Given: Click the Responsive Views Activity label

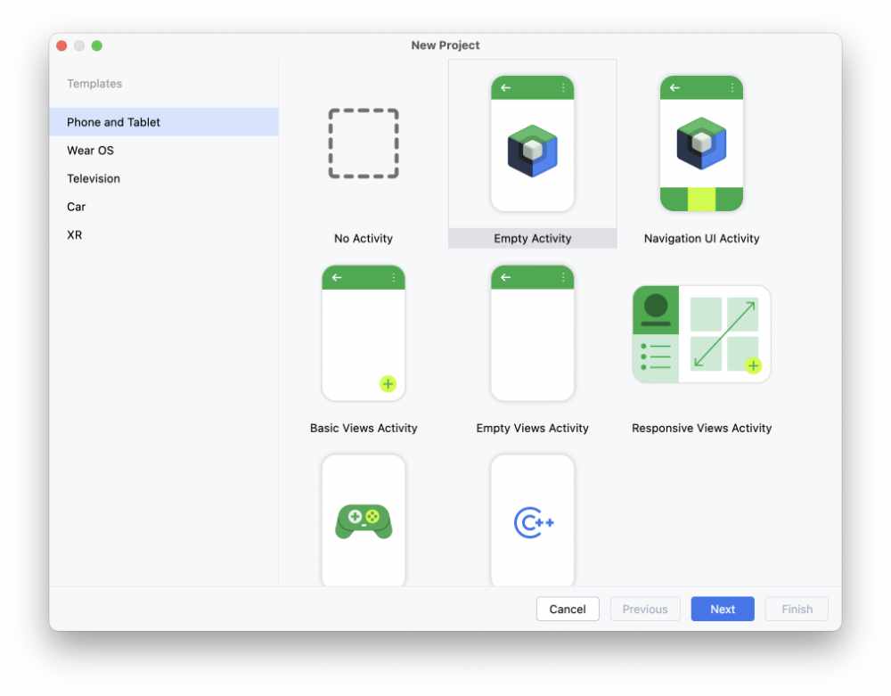Looking at the screenshot, I should coord(701,429).
